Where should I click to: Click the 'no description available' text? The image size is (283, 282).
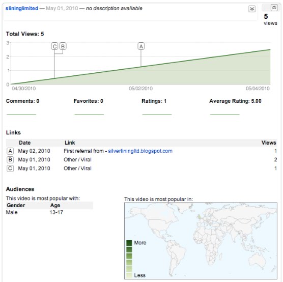pyautogui.click(x=114, y=8)
